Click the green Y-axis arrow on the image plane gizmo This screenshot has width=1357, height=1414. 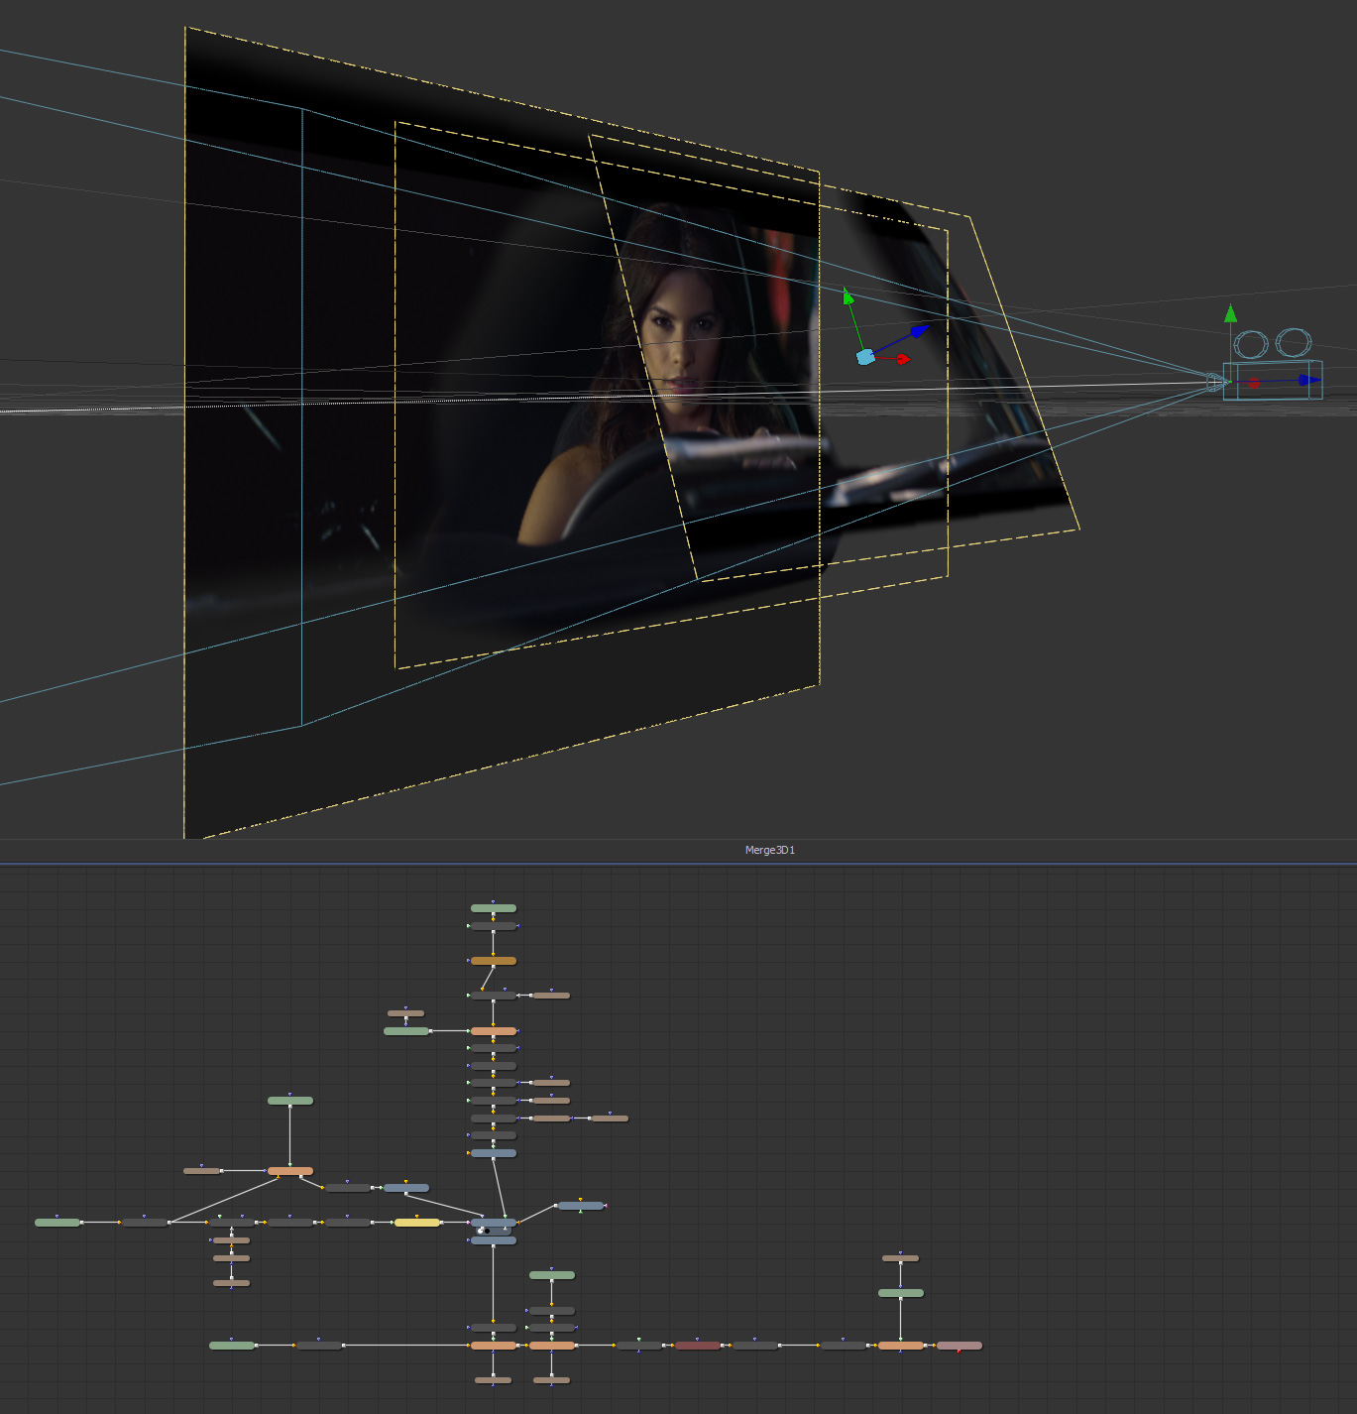848,296
